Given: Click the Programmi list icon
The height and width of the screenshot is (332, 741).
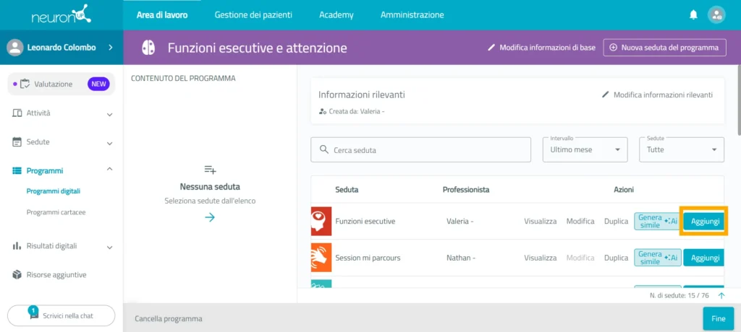Looking at the screenshot, I should 17,171.
